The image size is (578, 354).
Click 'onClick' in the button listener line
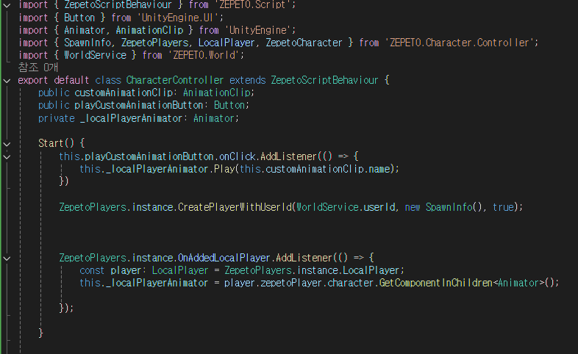(x=237, y=156)
